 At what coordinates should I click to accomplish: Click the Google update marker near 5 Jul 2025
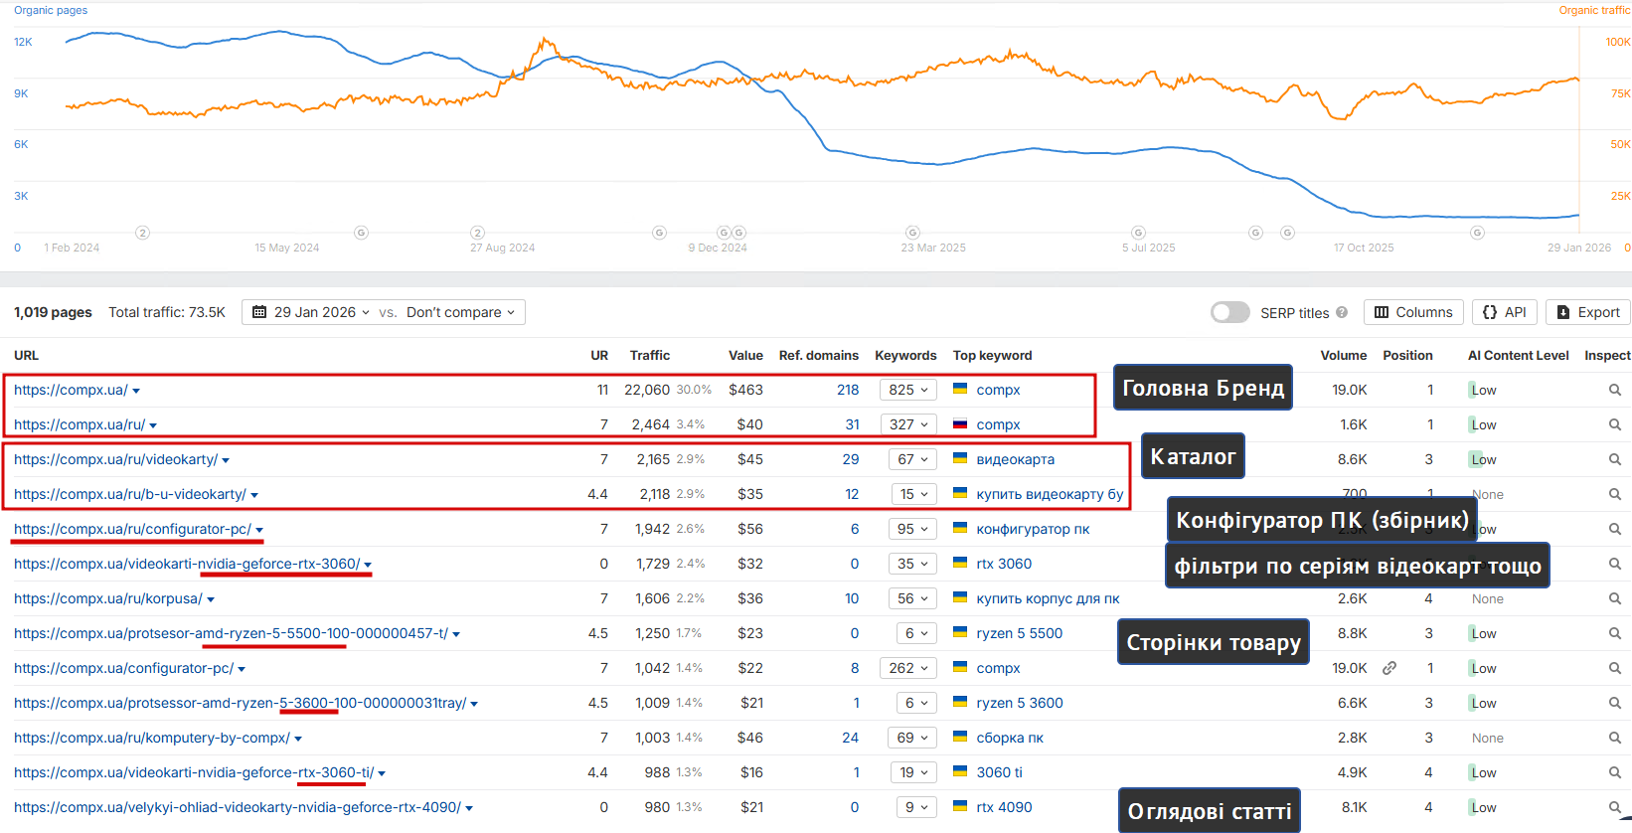click(1138, 233)
